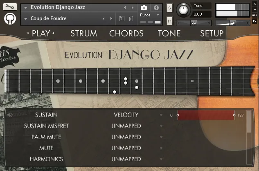
Task: Select the MUTE articulation
Action: pos(46,148)
